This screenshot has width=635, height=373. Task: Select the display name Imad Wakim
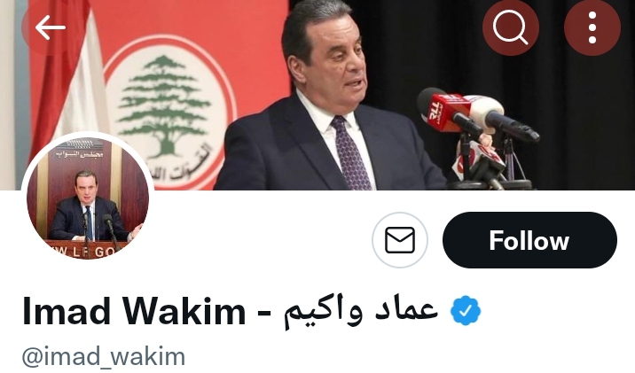134,311
